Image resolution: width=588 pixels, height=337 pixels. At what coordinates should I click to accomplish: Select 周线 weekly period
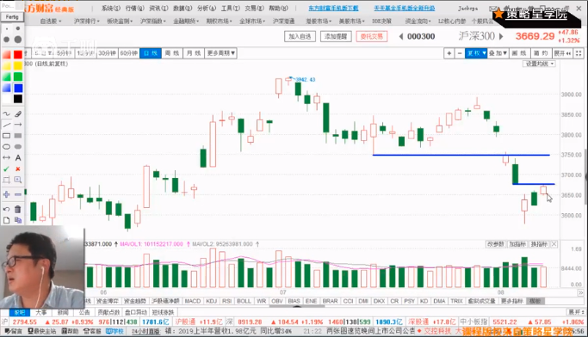[x=172, y=53]
